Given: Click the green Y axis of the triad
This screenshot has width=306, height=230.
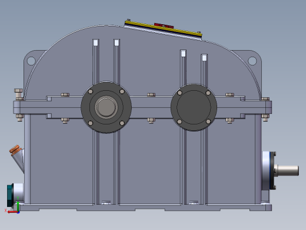Looking at the screenshot, I should click(18, 206).
